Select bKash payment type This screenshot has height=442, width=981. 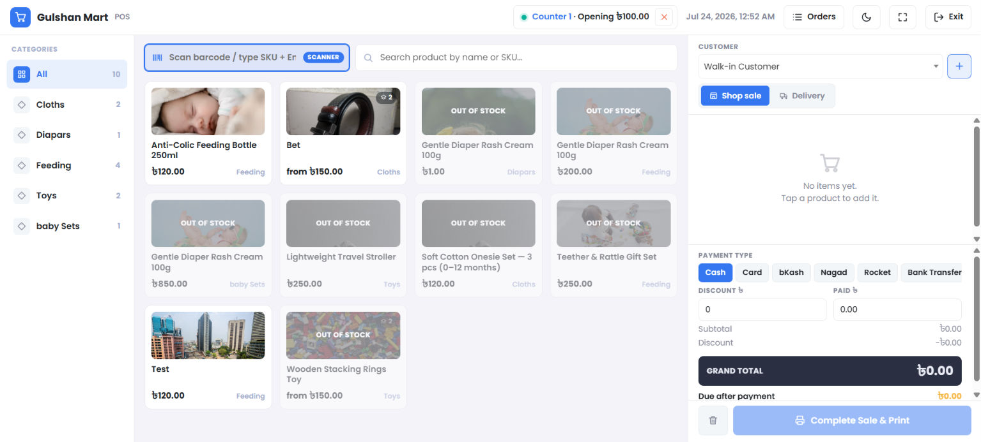791,272
